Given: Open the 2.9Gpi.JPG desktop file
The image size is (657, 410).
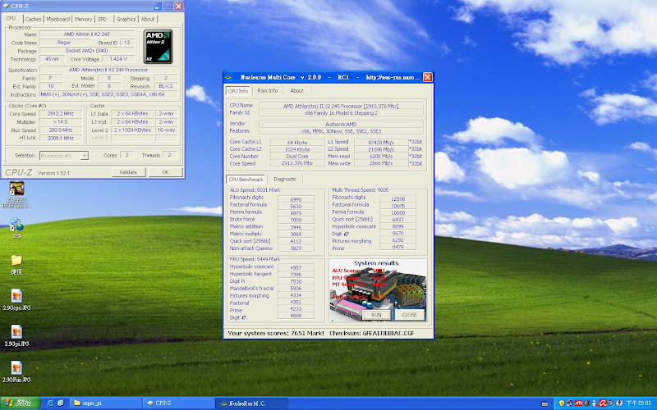Looking at the screenshot, I should click(16, 331).
